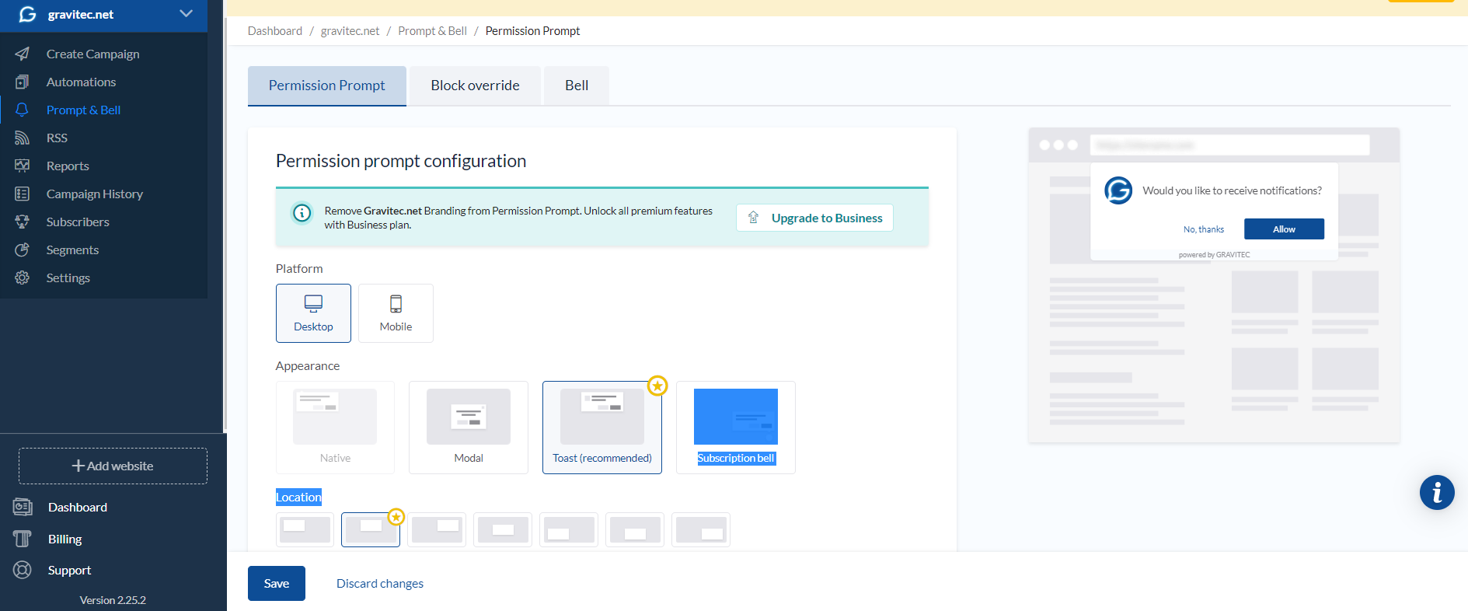Click the RSS feed icon
1468x611 pixels.
(23, 138)
